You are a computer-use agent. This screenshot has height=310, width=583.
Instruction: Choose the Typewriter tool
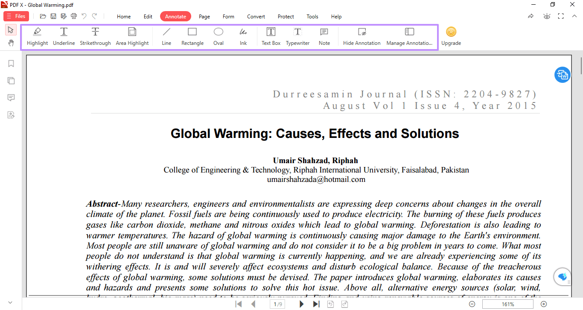tap(297, 36)
